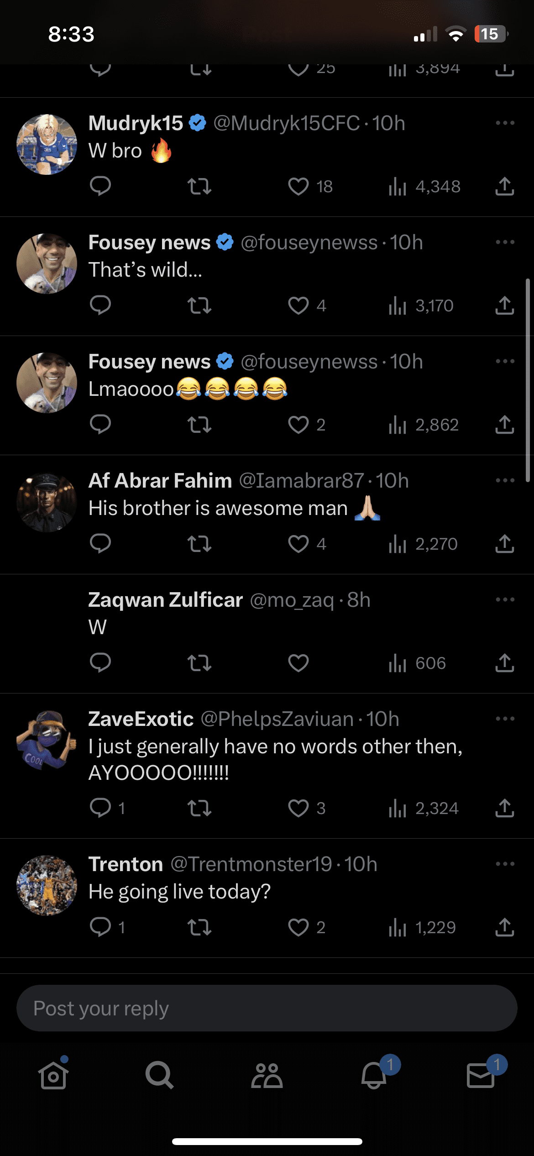Open more options for Zaqwan Zulficar's reply

click(505, 599)
